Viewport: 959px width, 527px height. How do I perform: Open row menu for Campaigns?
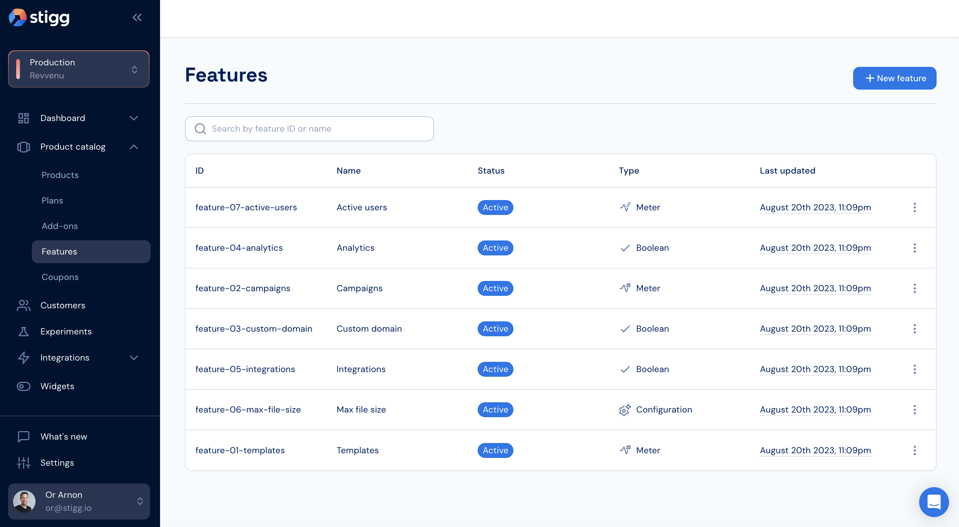click(x=914, y=289)
